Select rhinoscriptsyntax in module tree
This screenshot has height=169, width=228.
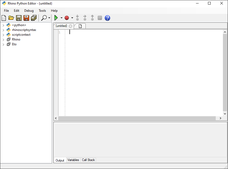(24, 30)
